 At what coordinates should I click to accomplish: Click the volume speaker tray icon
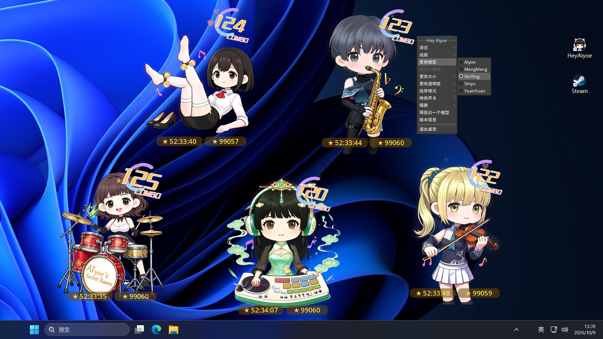click(x=565, y=330)
